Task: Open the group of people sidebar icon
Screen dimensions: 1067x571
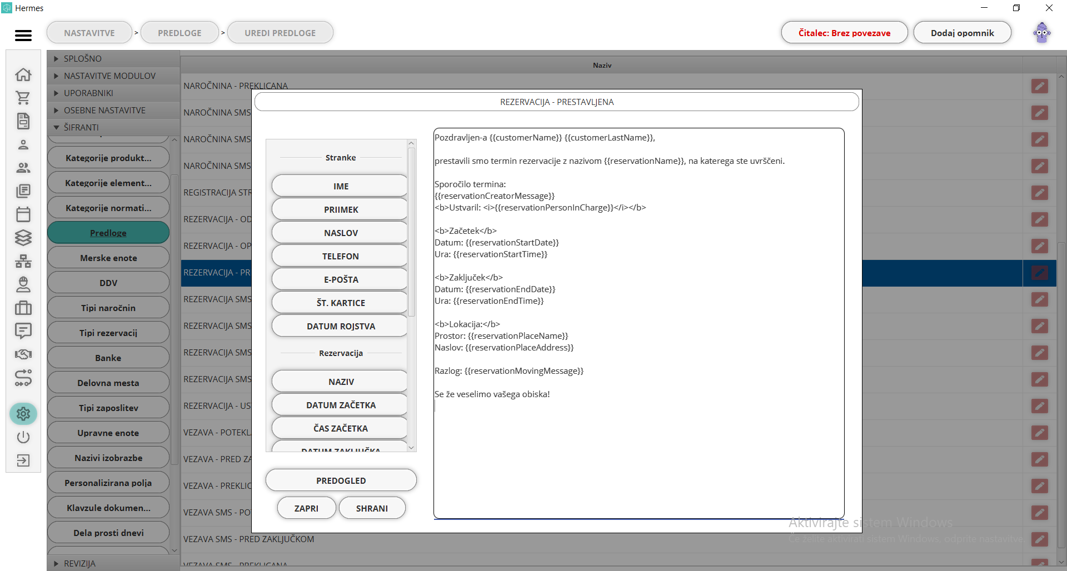Action: click(x=23, y=168)
